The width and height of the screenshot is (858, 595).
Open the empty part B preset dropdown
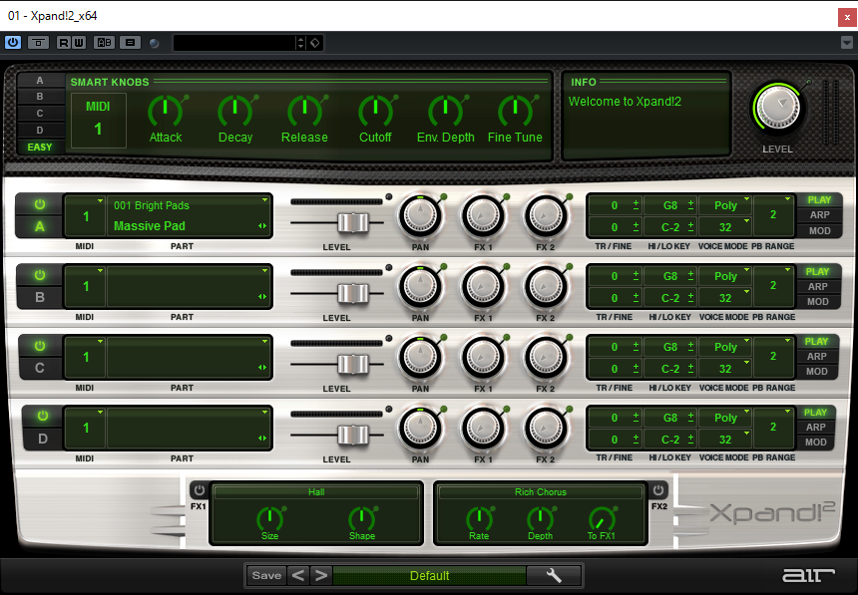pyautogui.click(x=190, y=287)
